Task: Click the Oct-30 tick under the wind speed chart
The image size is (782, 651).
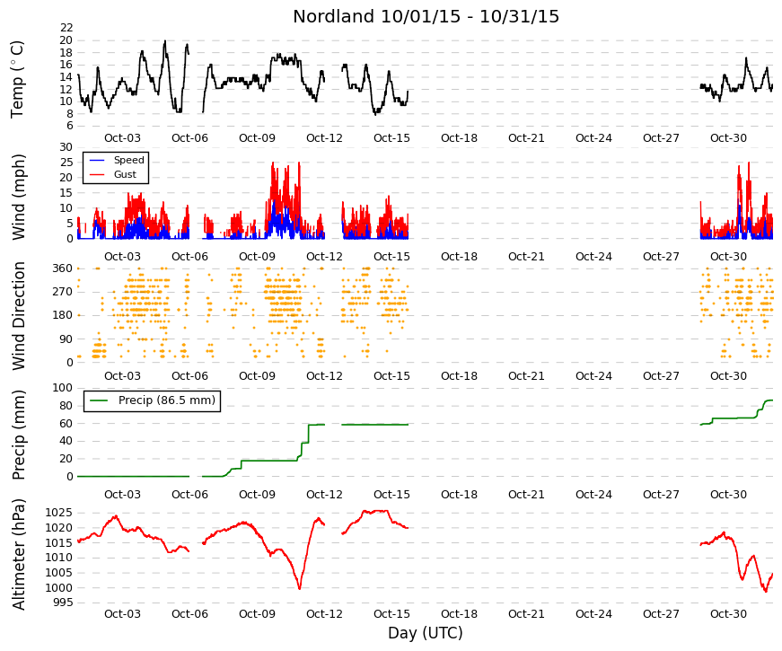Action: [728, 257]
